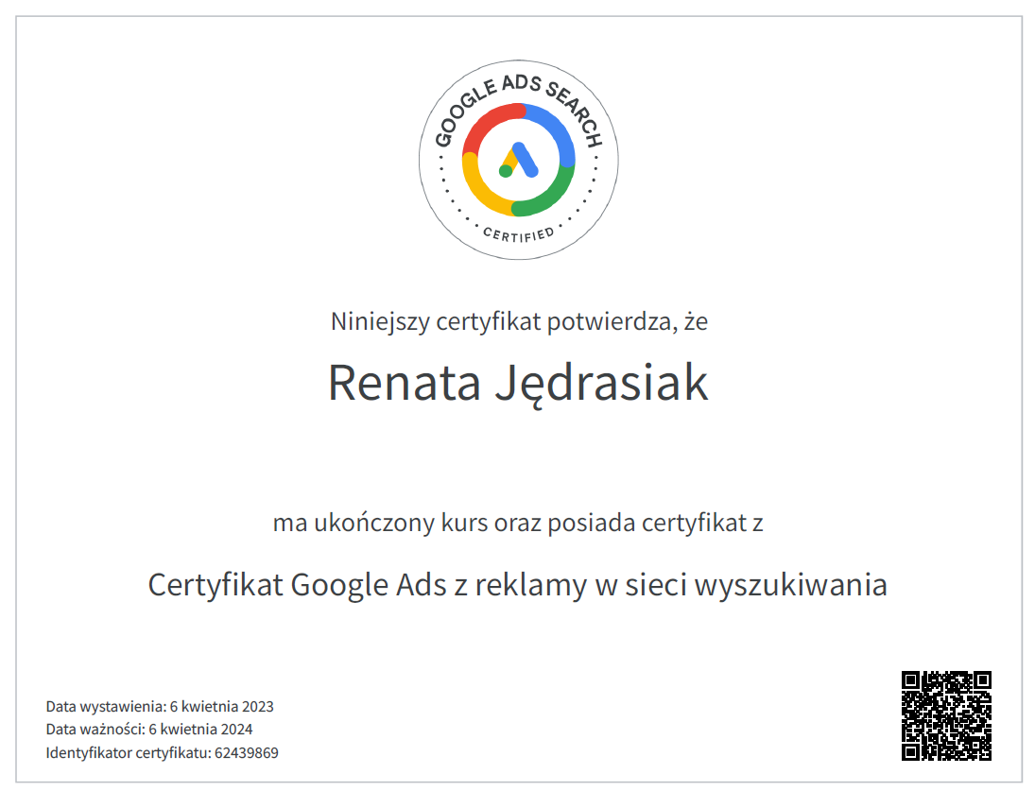Click the top-left corner square of the QR code
This screenshot has width=1035, height=791.
click(912, 680)
